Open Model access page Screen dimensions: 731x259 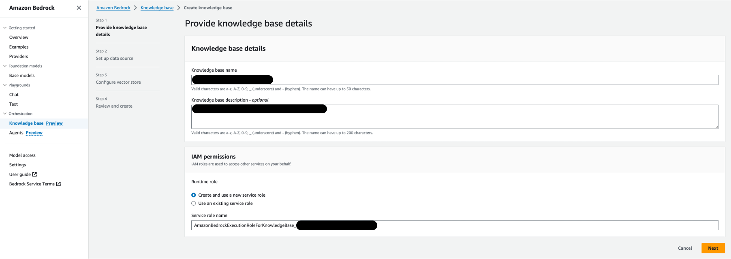(x=22, y=155)
